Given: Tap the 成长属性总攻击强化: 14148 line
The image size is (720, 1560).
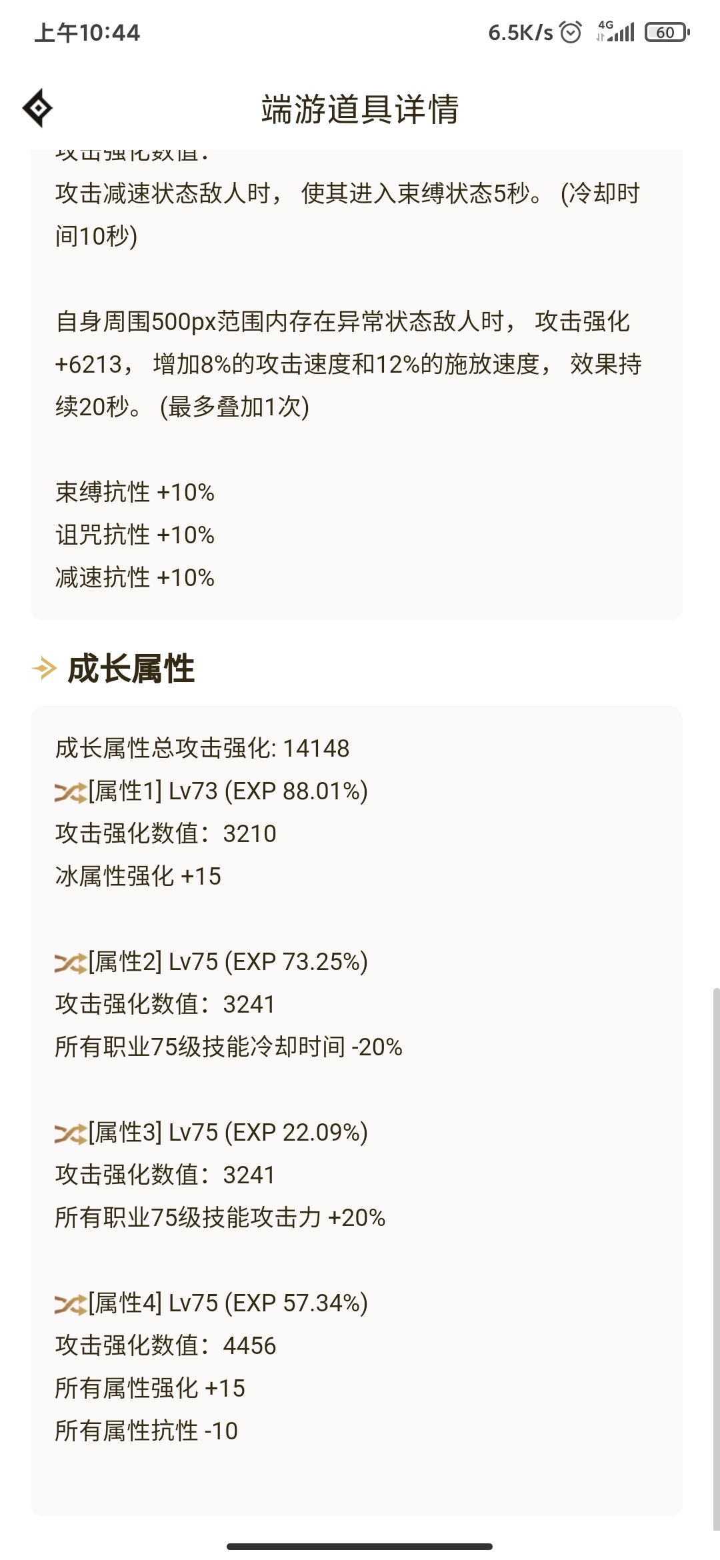Looking at the screenshot, I should (202, 748).
